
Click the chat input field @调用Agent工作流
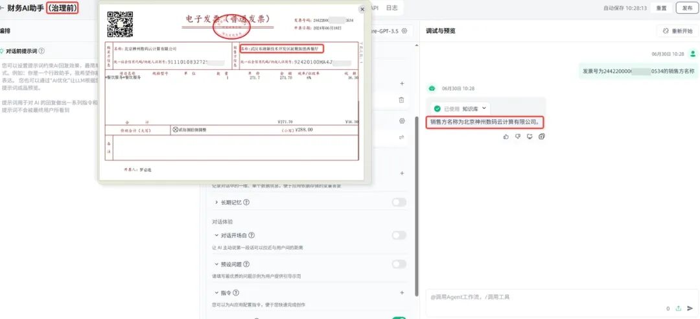[561, 301]
